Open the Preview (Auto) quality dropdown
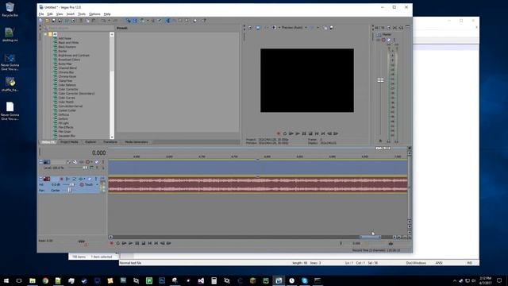508x286 pixels. click(294, 28)
